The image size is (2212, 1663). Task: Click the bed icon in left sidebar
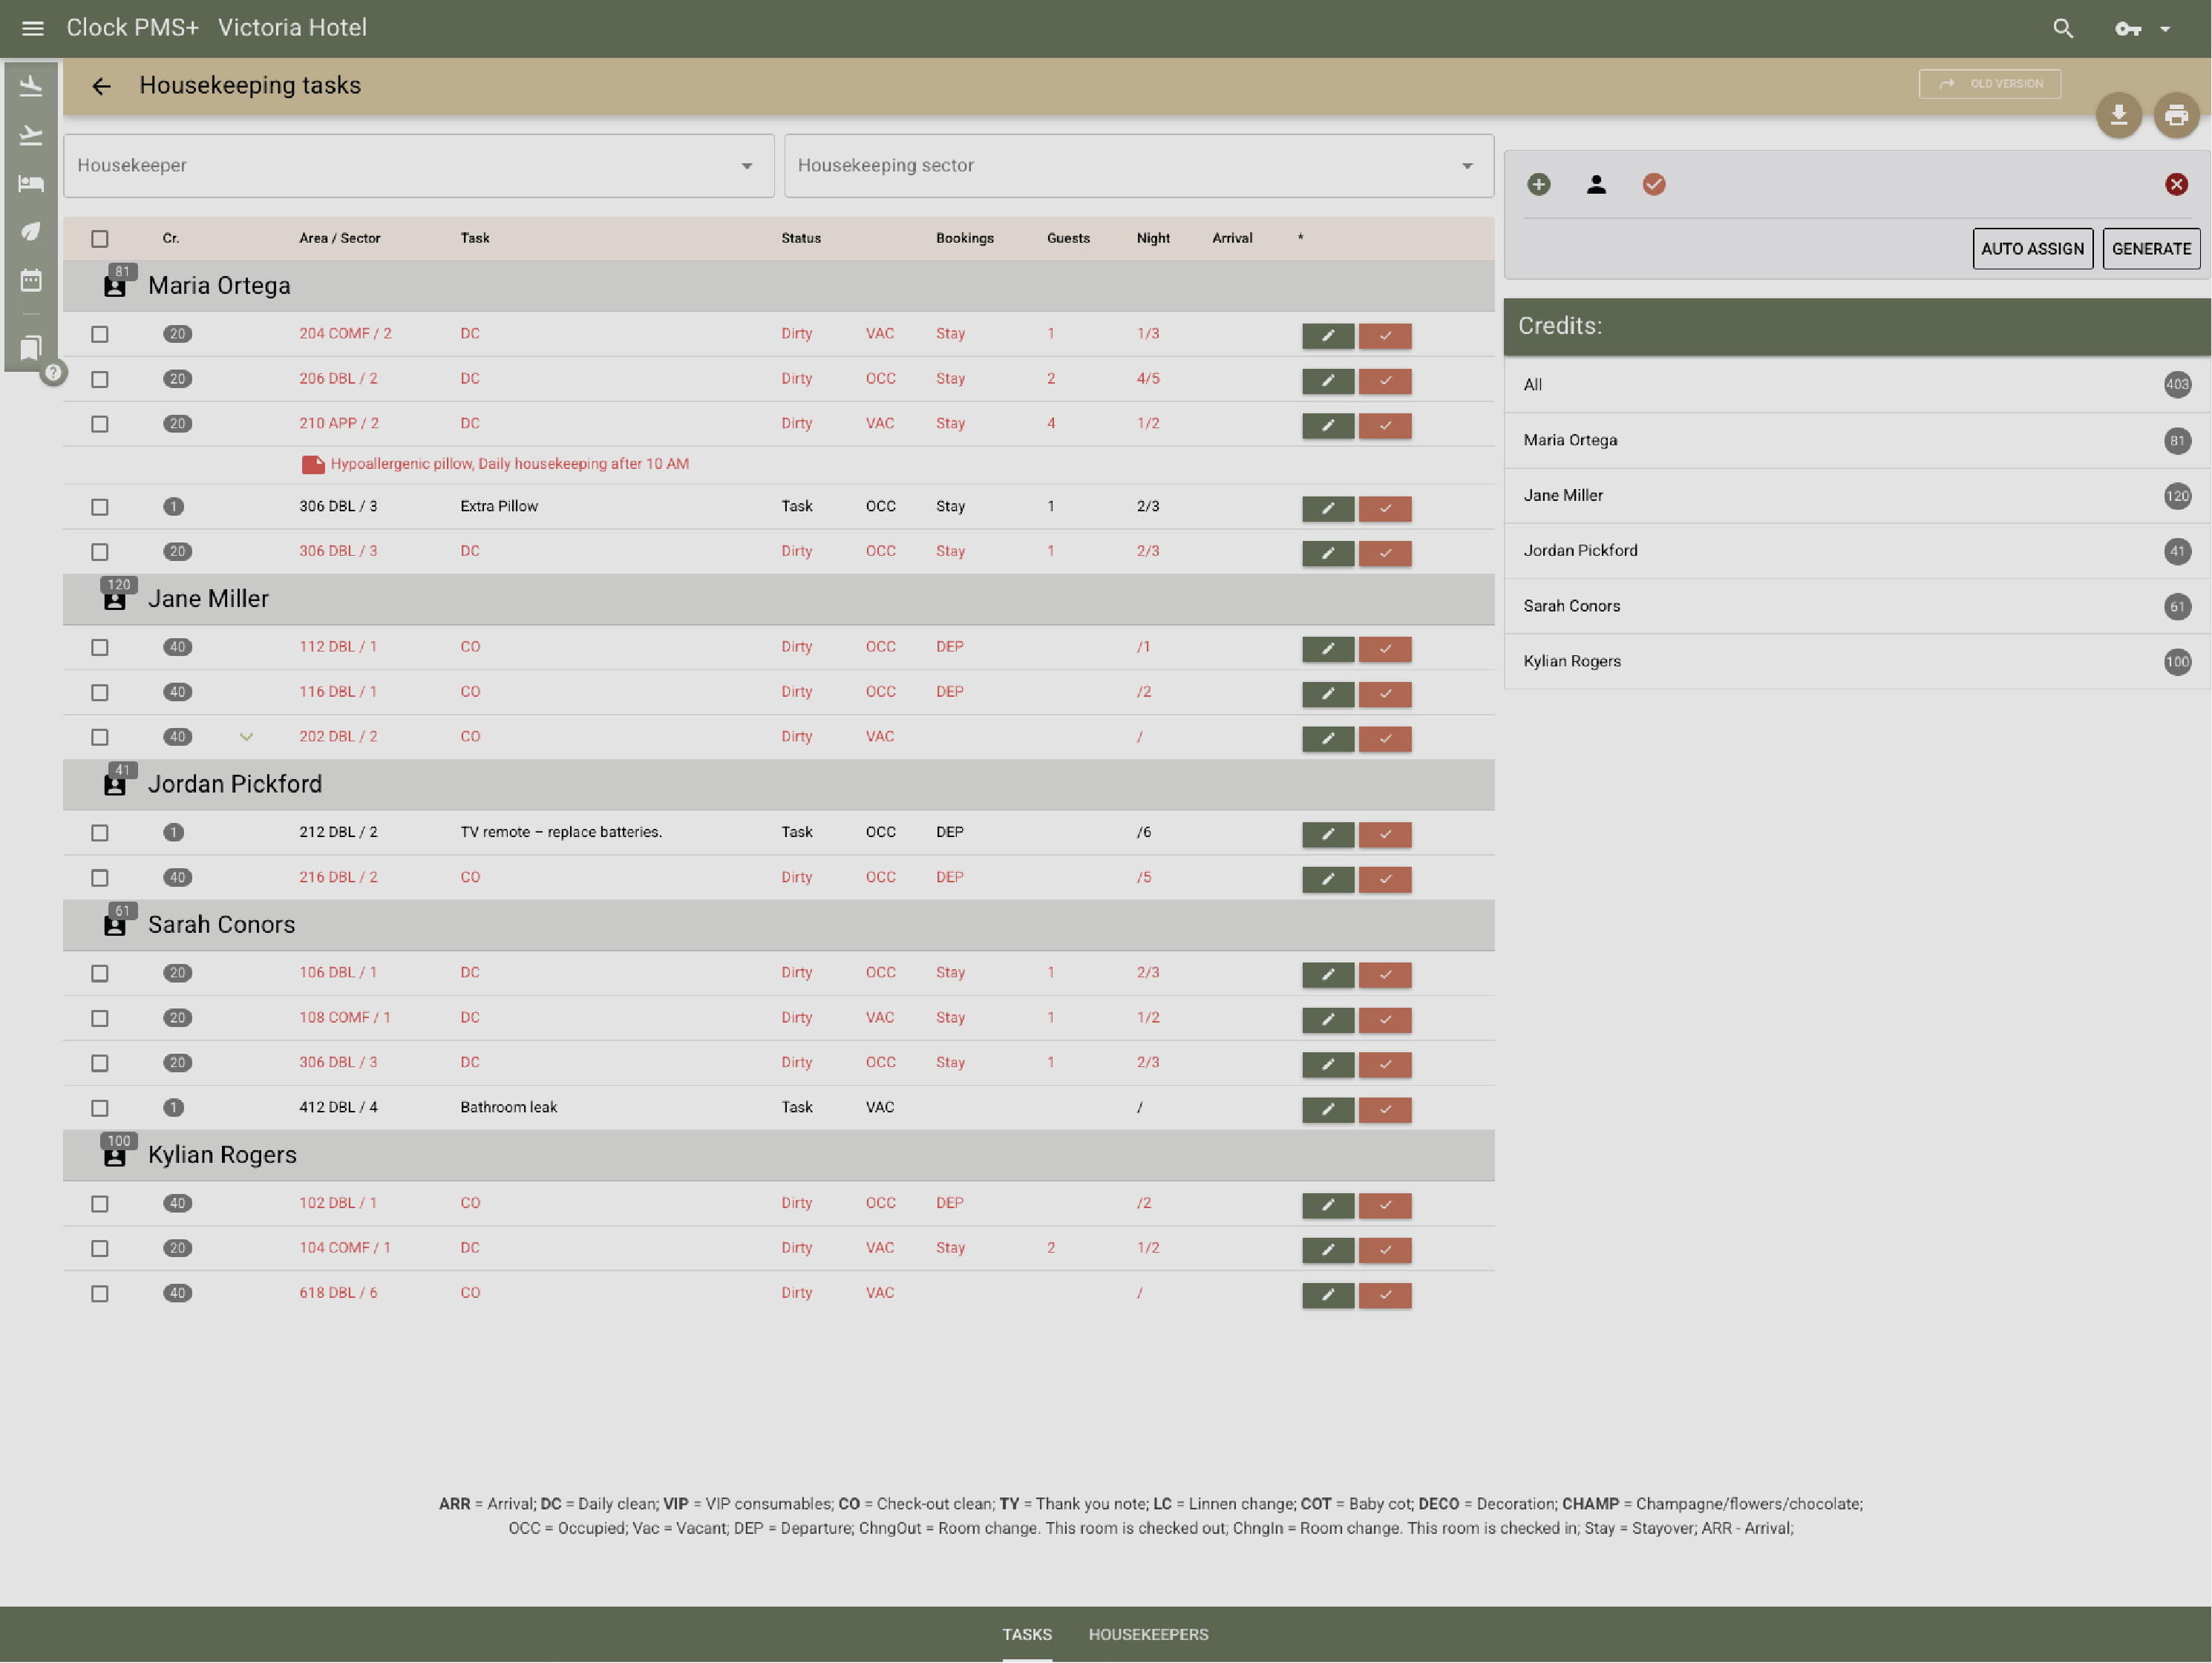(x=31, y=183)
